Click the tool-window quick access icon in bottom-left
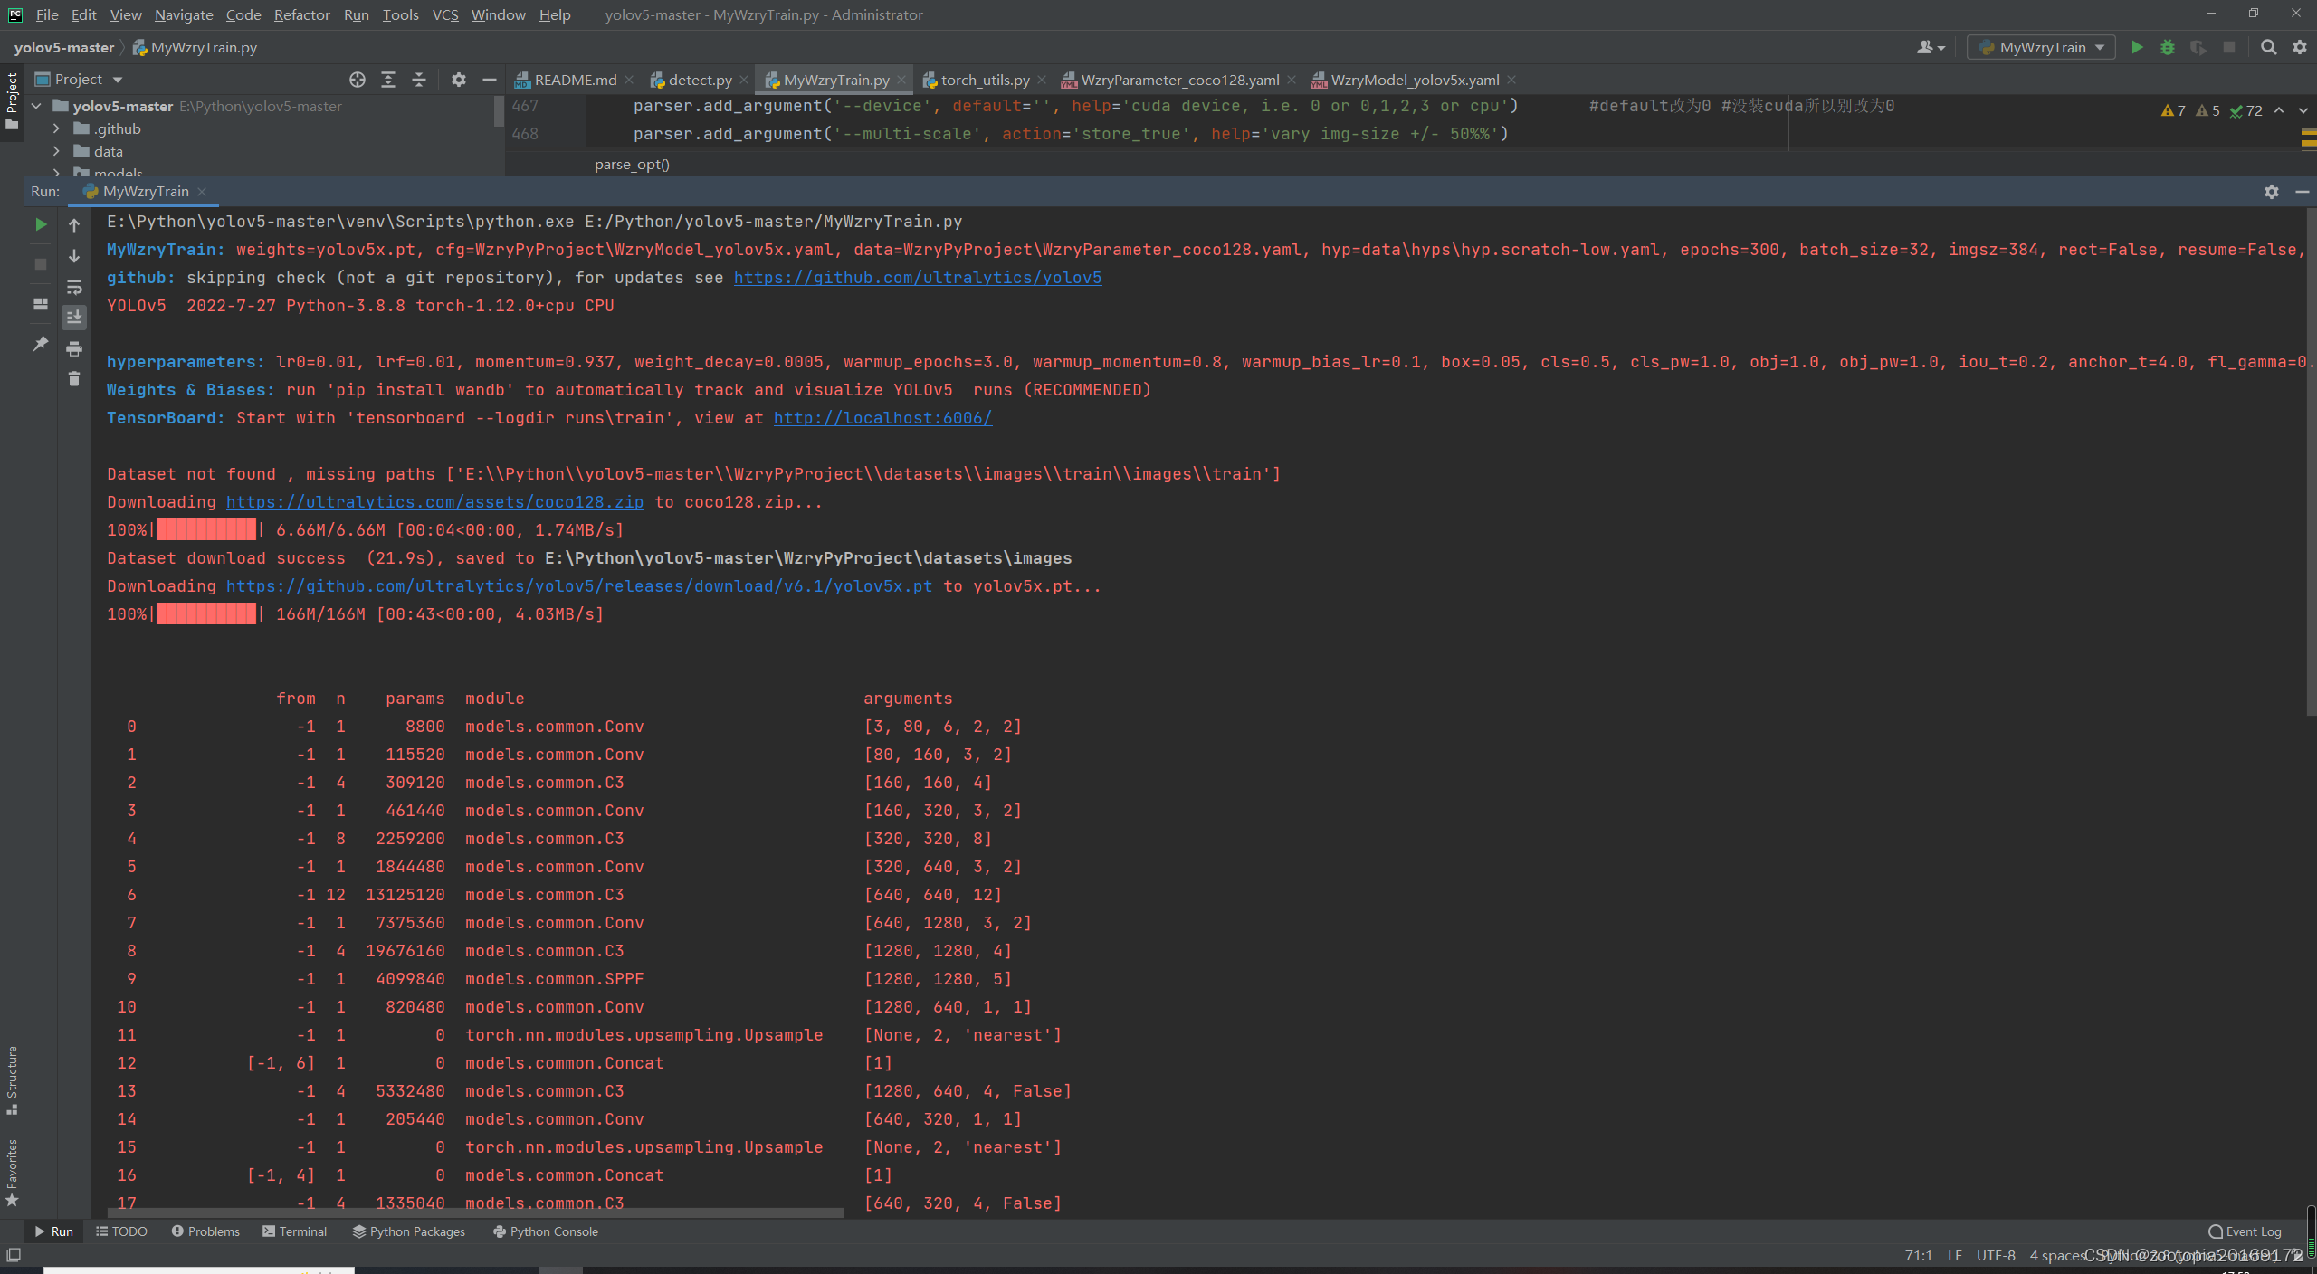The image size is (2317, 1274). (14, 1255)
